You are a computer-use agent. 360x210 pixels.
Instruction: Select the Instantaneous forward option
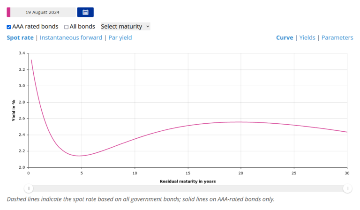(x=71, y=37)
